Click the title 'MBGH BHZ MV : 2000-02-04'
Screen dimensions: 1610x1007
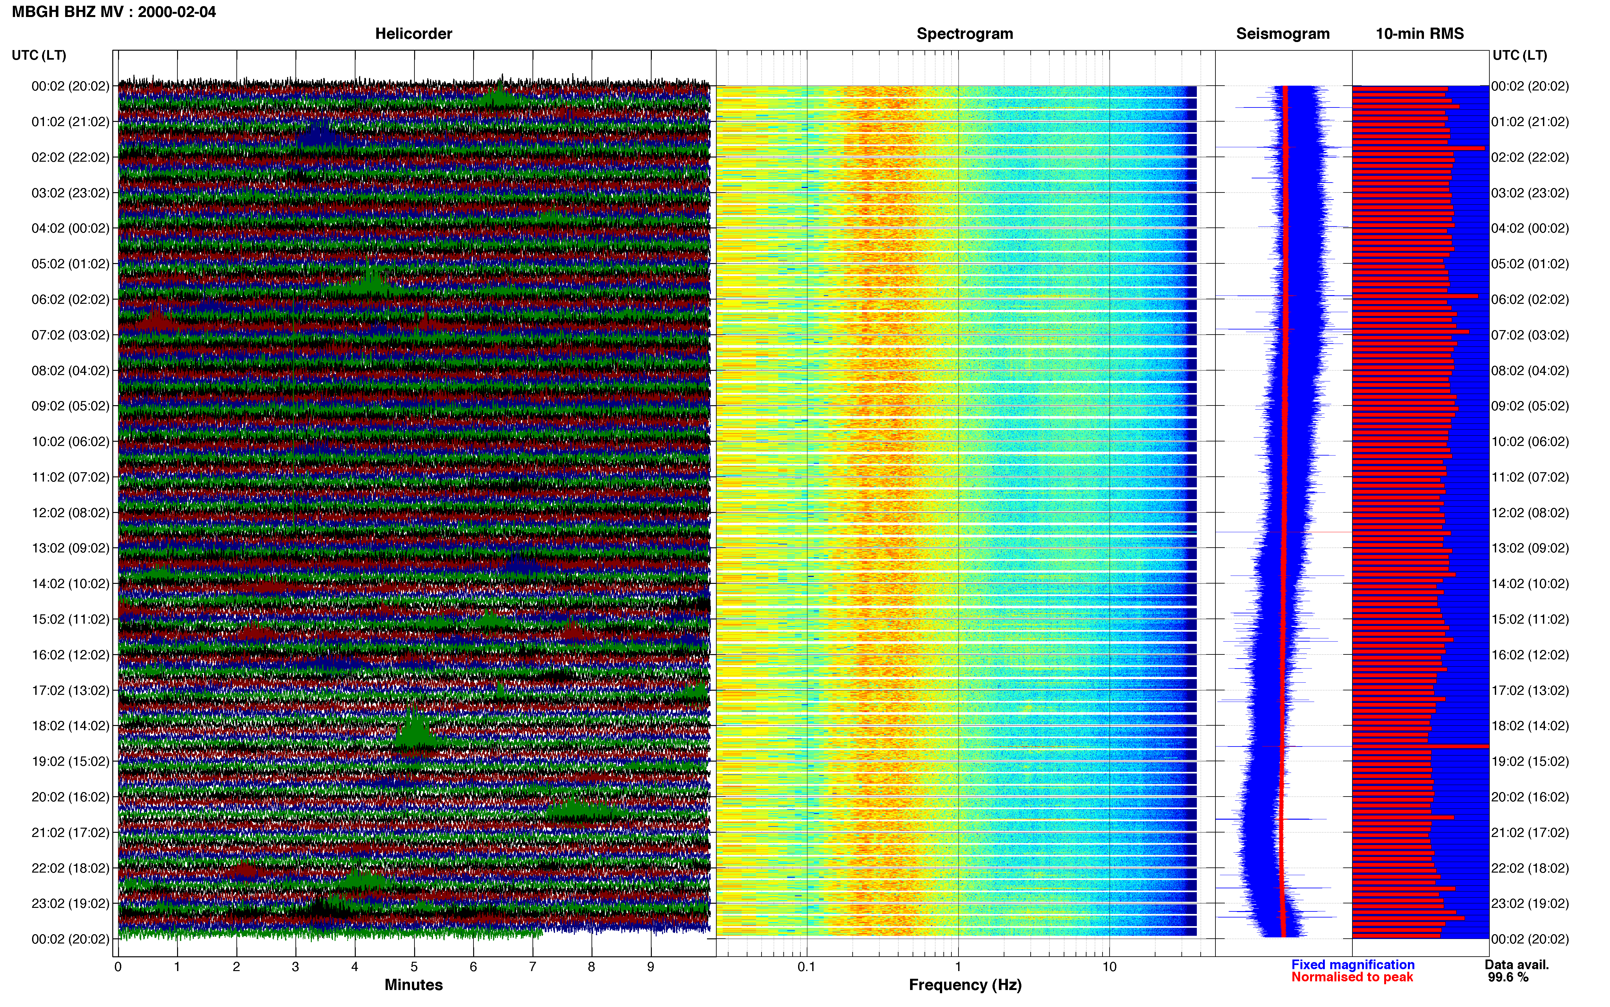[x=114, y=12]
